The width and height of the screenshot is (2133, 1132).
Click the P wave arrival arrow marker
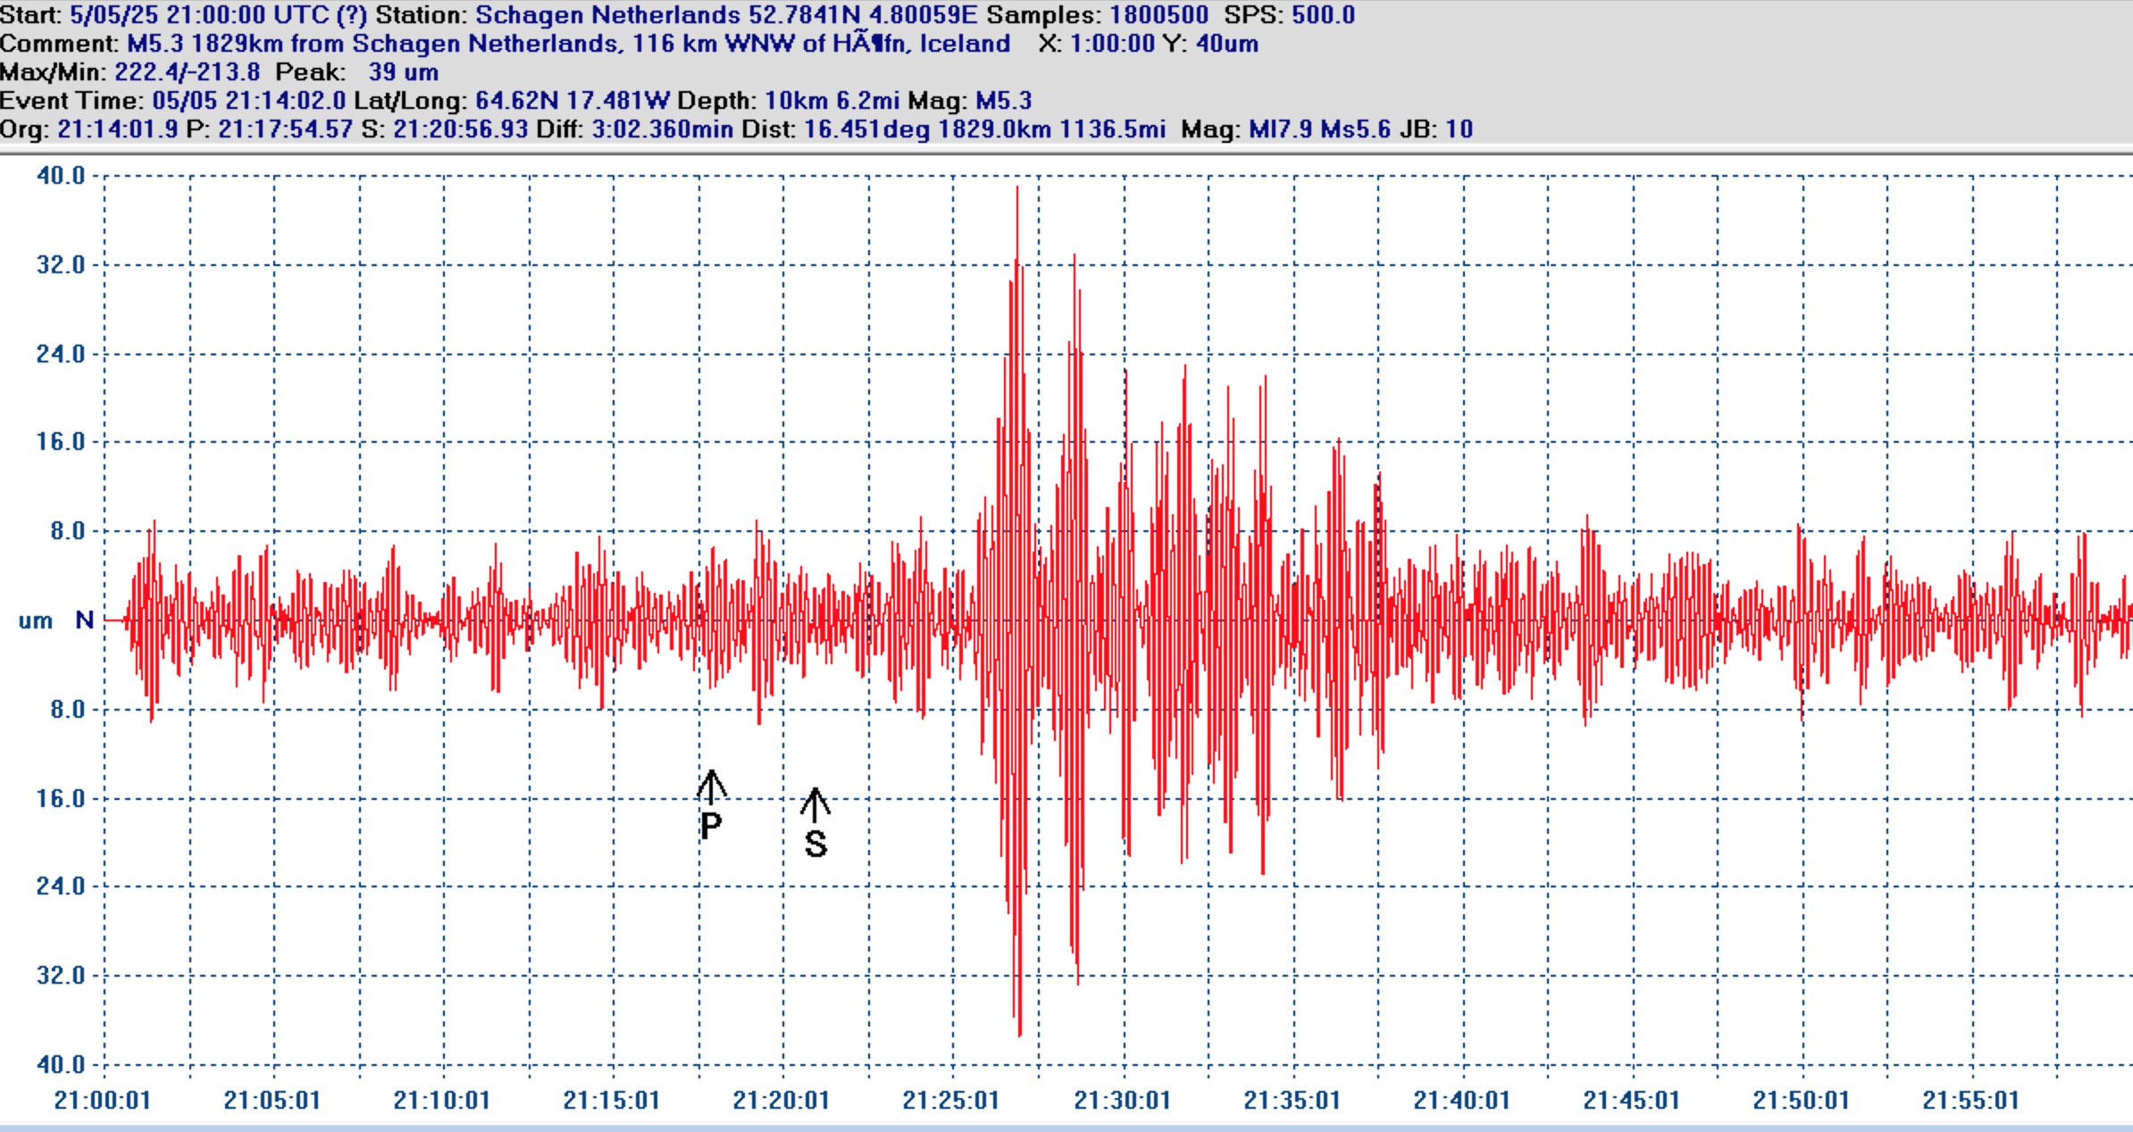[711, 786]
